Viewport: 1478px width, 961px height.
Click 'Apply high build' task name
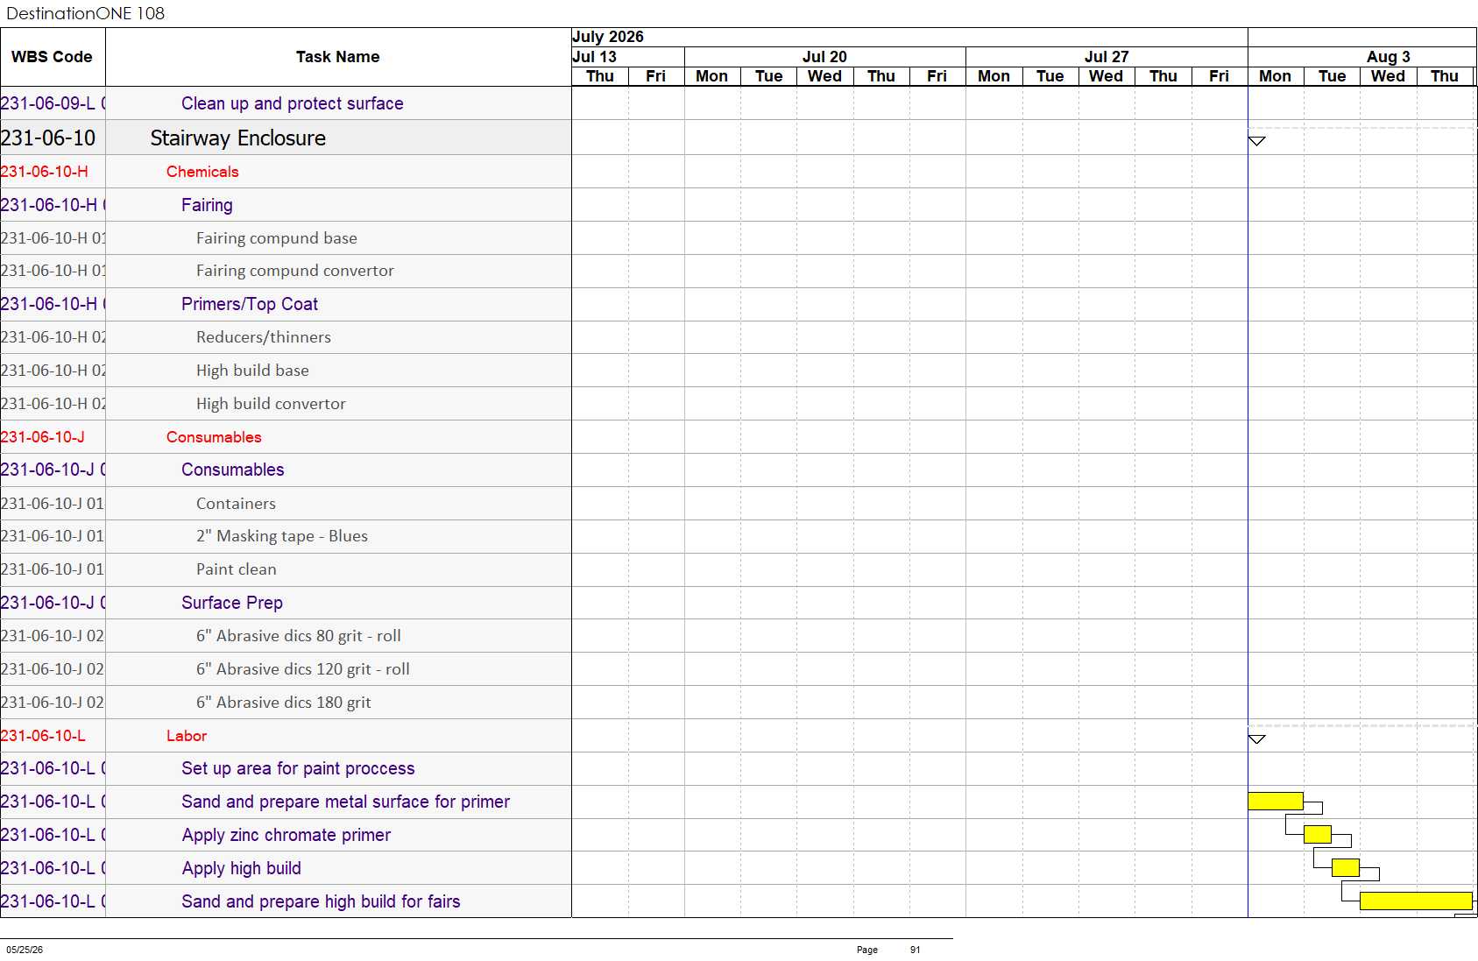(x=242, y=868)
